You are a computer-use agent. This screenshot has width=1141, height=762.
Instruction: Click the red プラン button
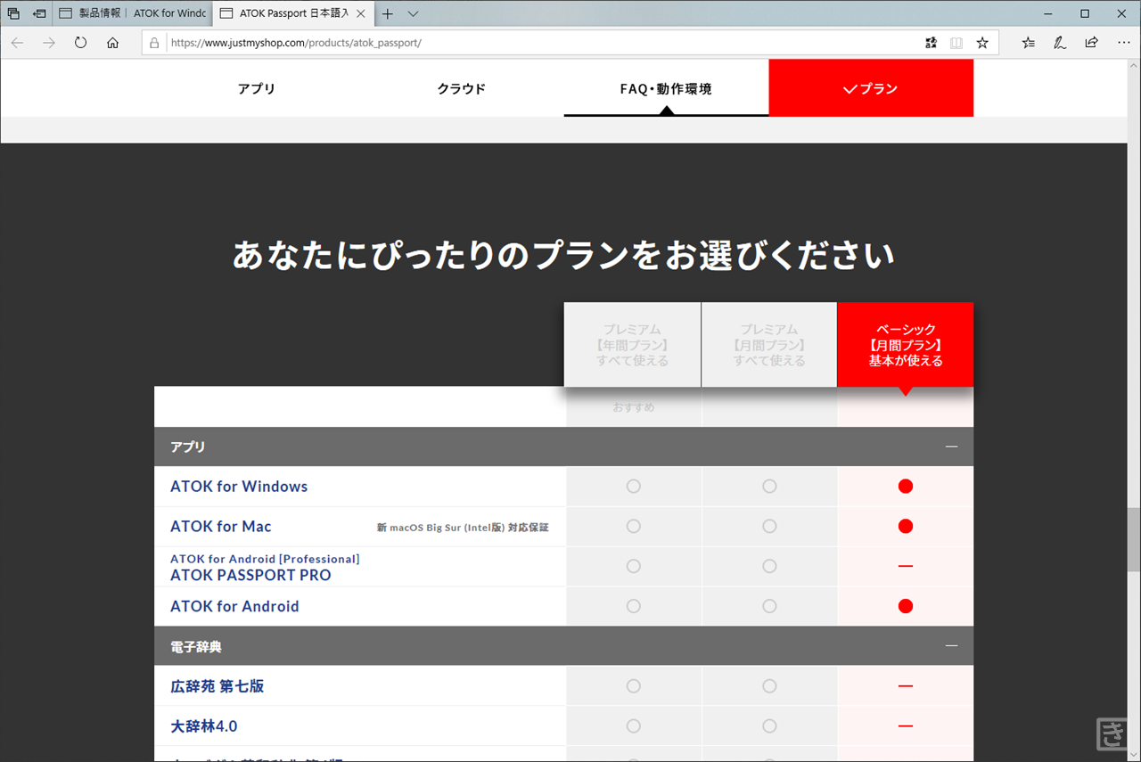pos(871,88)
